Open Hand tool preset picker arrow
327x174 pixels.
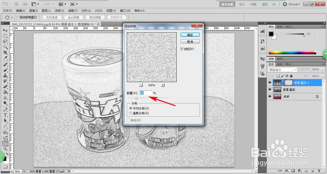click(12, 18)
